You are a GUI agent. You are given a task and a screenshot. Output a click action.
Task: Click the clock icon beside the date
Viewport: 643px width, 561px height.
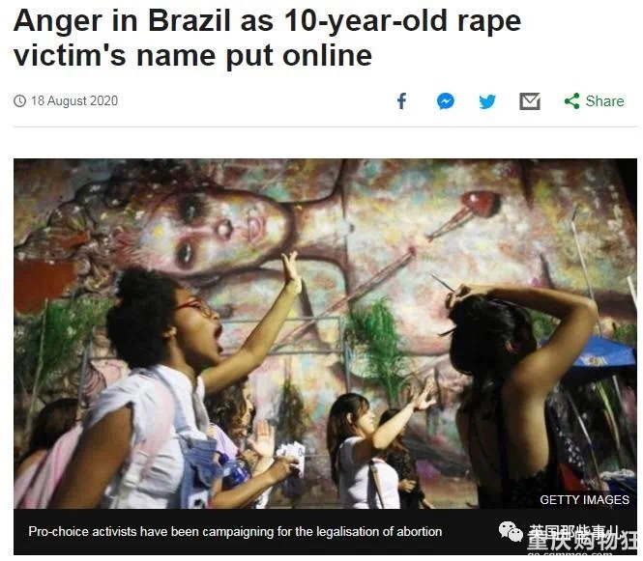click(19, 100)
